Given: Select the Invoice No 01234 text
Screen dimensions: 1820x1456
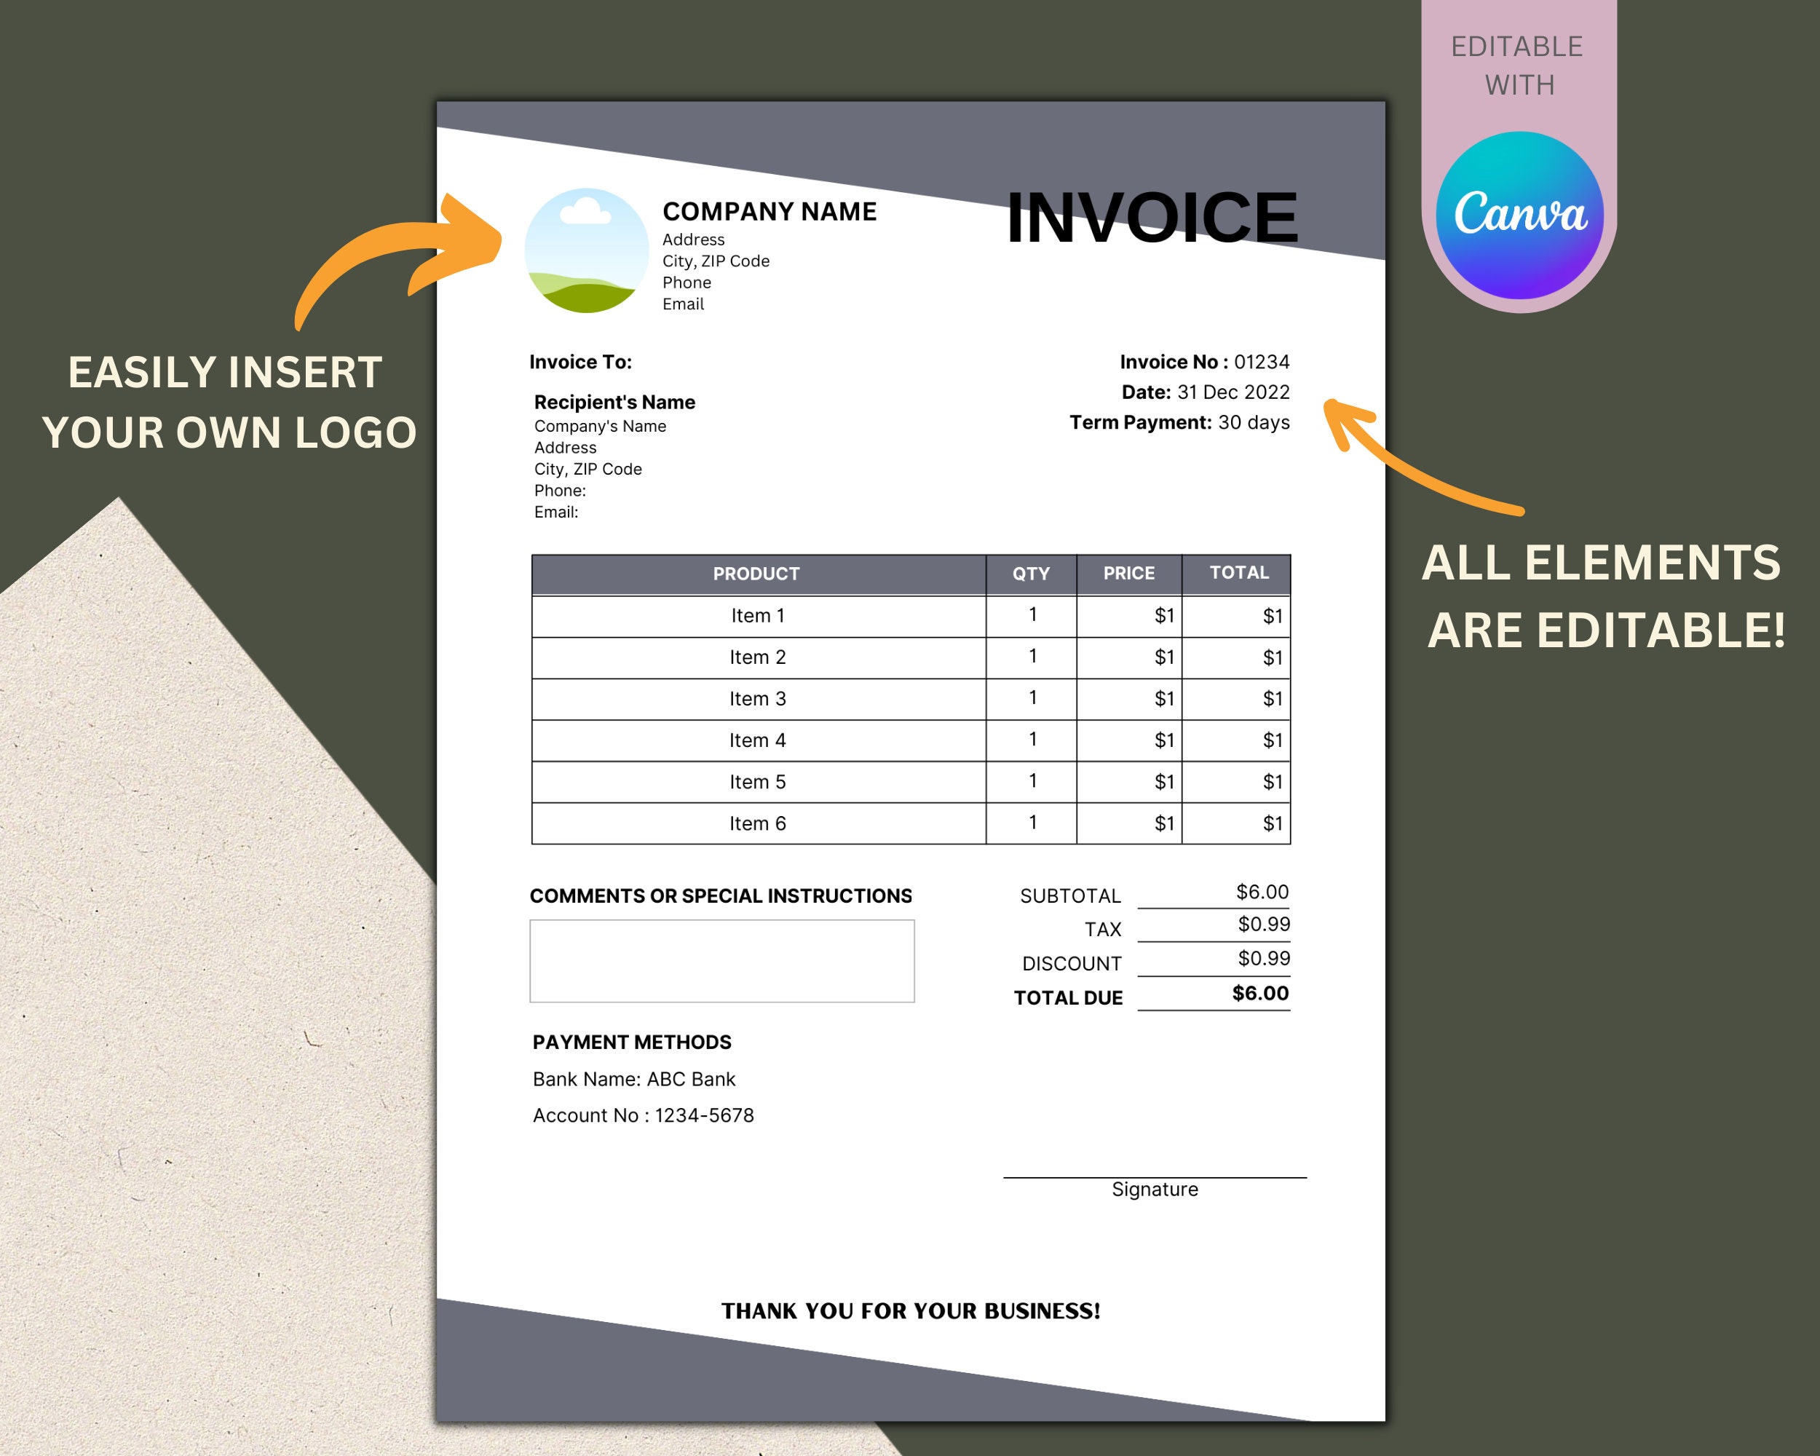Looking at the screenshot, I should pyautogui.click(x=1205, y=361).
